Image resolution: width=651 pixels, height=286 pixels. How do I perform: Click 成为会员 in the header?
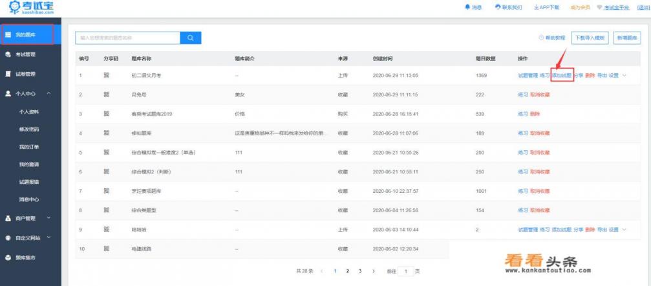[580, 8]
